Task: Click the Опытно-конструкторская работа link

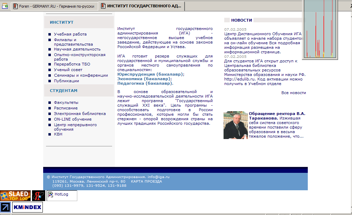Action: click(x=80, y=57)
